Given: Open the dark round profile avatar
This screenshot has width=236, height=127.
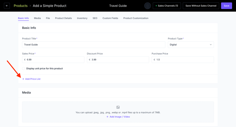Looking at the screenshot, I should [148, 6].
